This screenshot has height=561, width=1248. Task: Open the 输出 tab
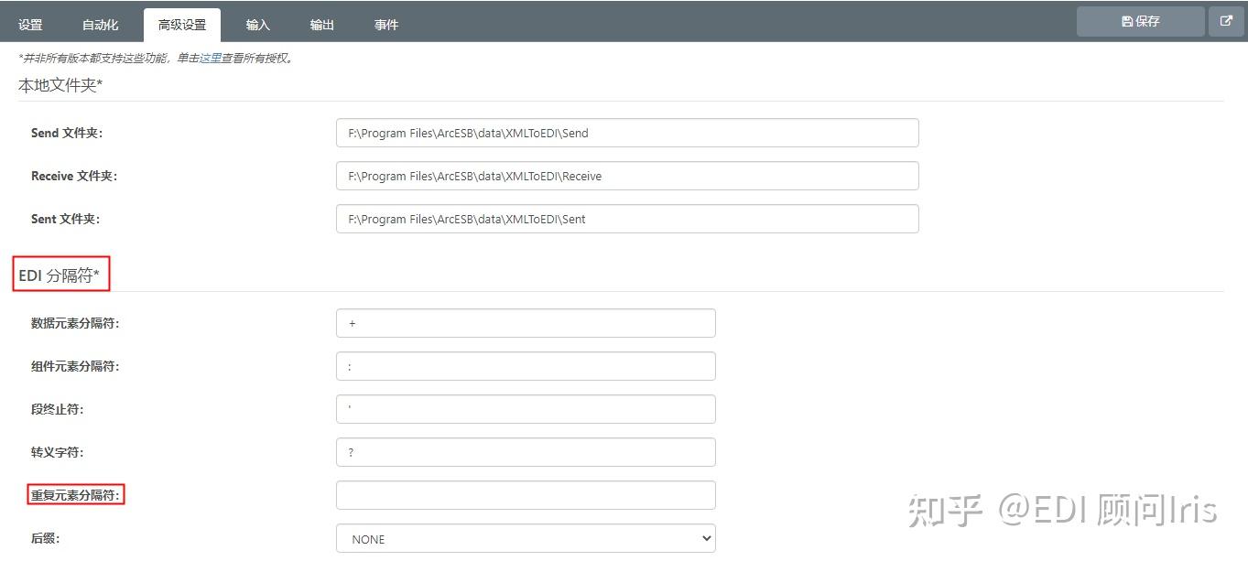tap(321, 25)
